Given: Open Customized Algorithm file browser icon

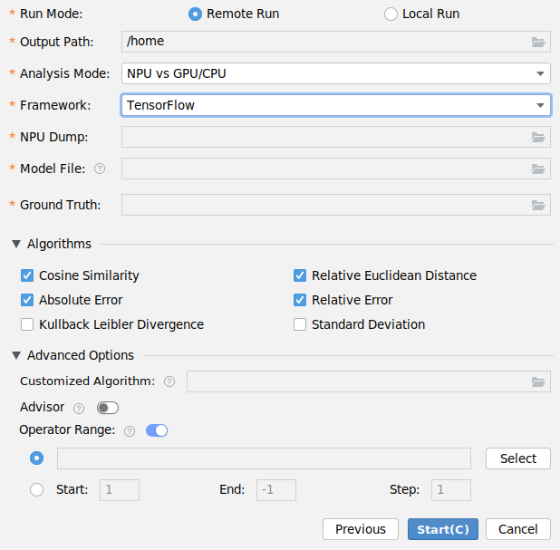Looking at the screenshot, I should pos(538,381).
